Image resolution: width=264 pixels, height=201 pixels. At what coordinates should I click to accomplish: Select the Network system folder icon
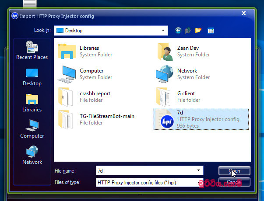tap(165, 74)
